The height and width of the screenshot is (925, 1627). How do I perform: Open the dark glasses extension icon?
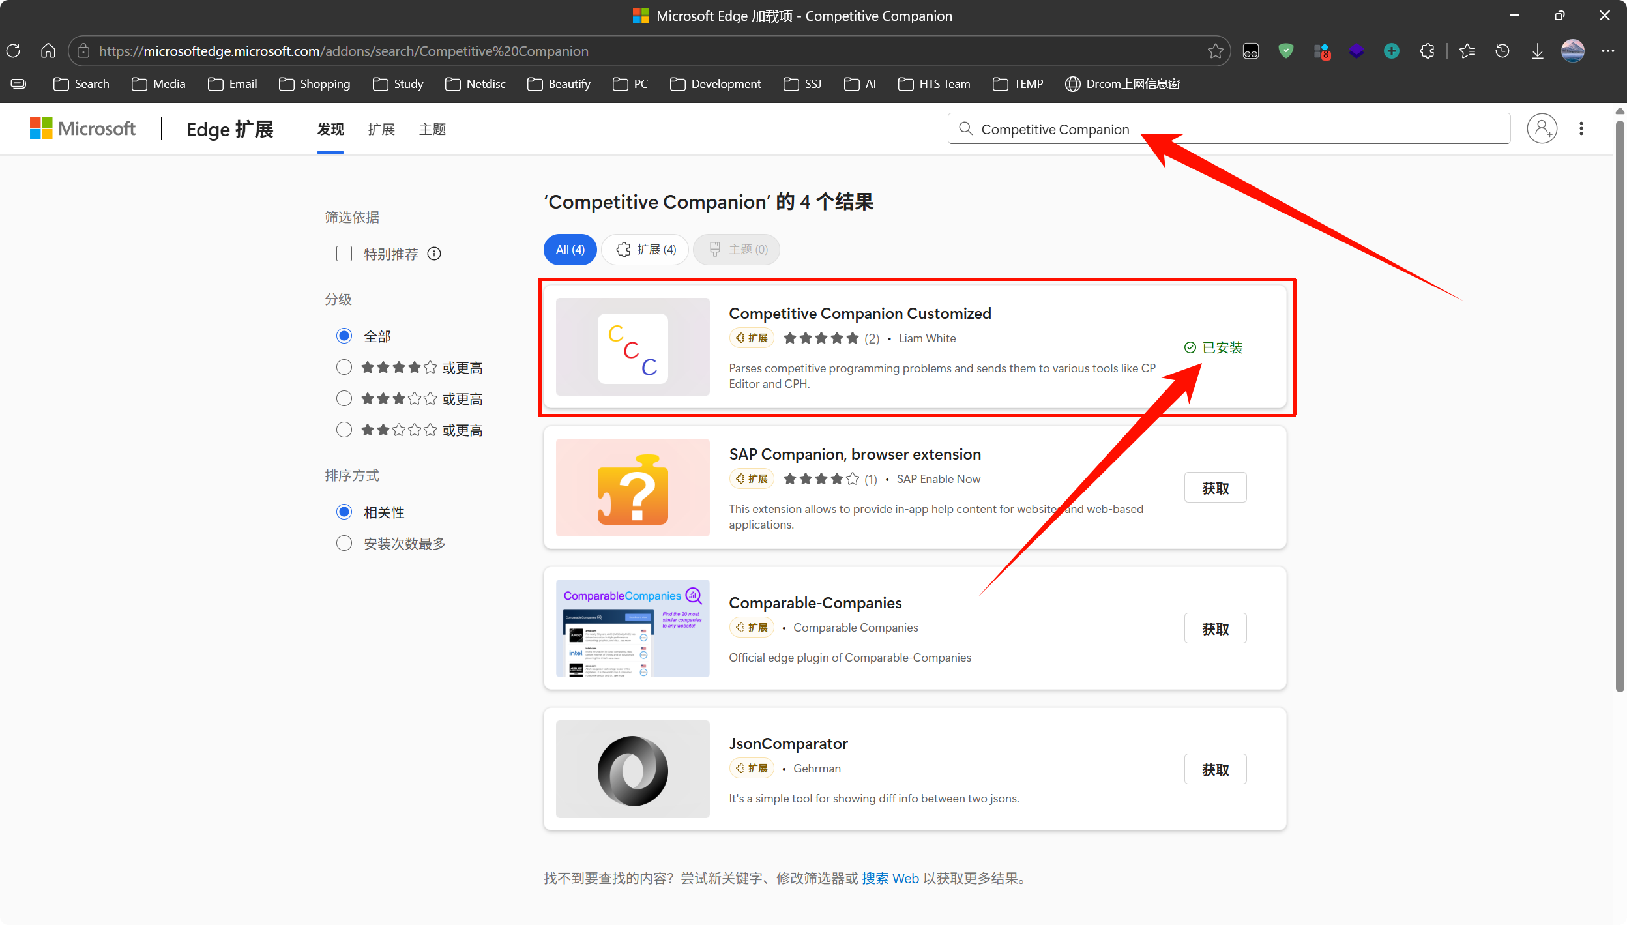click(x=1250, y=51)
